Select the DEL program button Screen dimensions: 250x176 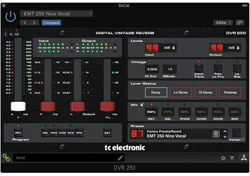[45, 133]
